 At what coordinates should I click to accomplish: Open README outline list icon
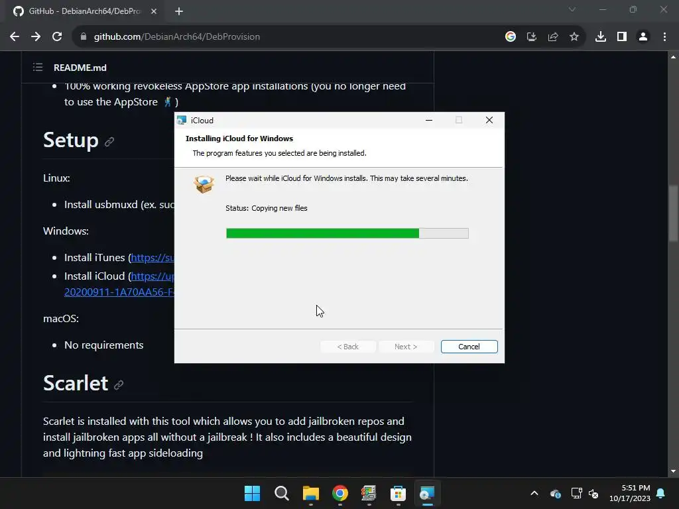[x=38, y=67]
